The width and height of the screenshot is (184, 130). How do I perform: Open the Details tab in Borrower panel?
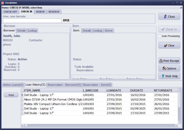click(21, 31)
